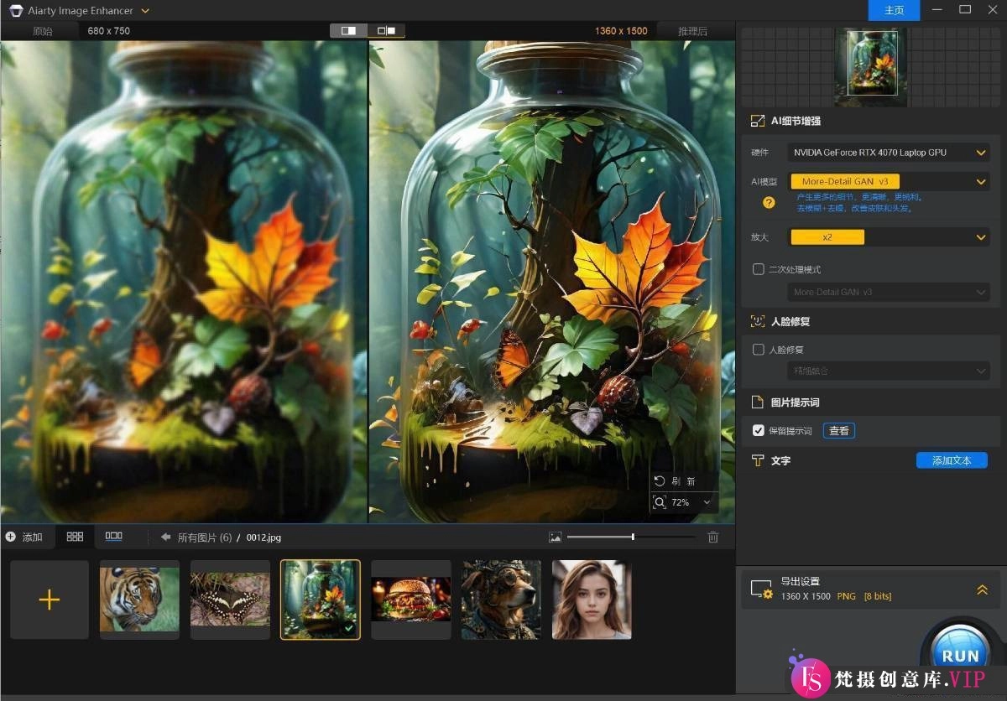The width and height of the screenshot is (1007, 701).
Task: Switch to split side-by-side compare view
Action: pyautogui.click(x=348, y=31)
